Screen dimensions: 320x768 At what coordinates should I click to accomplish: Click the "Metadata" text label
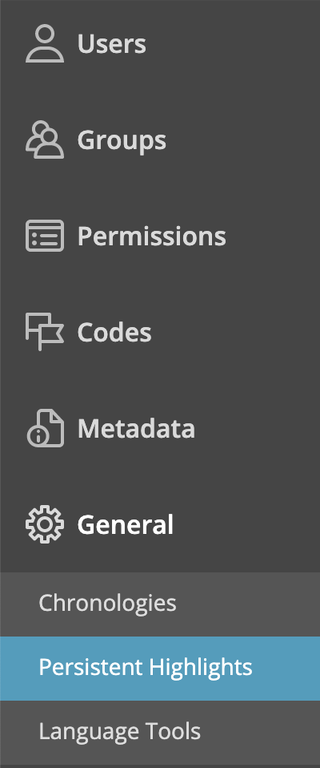(x=136, y=428)
